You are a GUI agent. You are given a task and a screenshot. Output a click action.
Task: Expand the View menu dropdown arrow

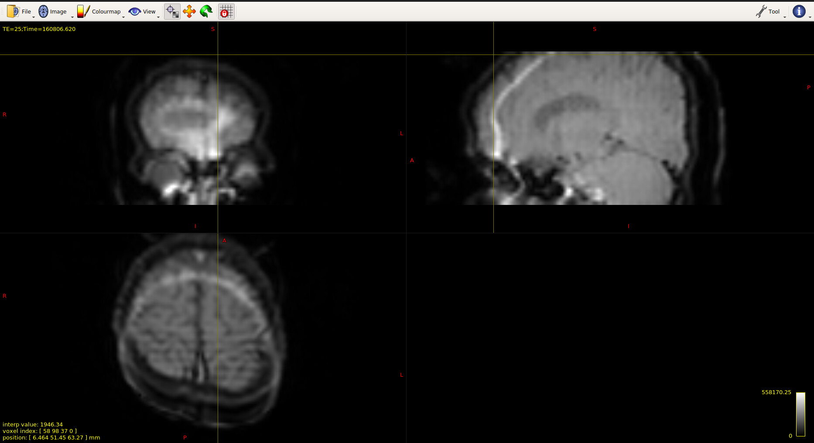[158, 17]
